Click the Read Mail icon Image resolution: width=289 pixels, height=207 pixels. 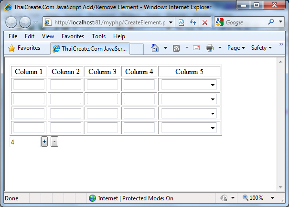pyautogui.click(x=196, y=48)
